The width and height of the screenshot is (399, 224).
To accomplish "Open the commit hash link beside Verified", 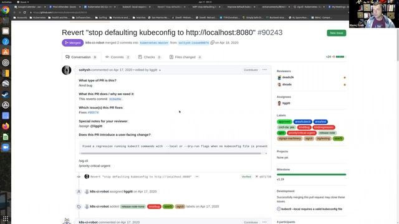I will 265,177.
